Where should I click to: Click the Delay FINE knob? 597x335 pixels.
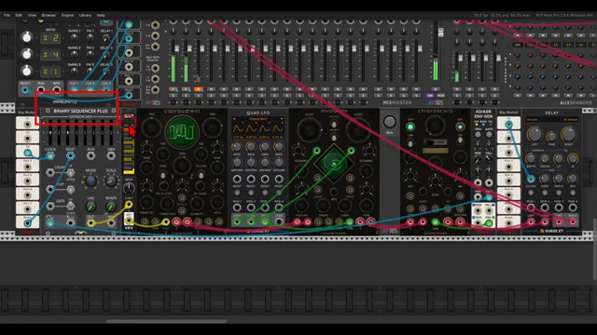551,137
